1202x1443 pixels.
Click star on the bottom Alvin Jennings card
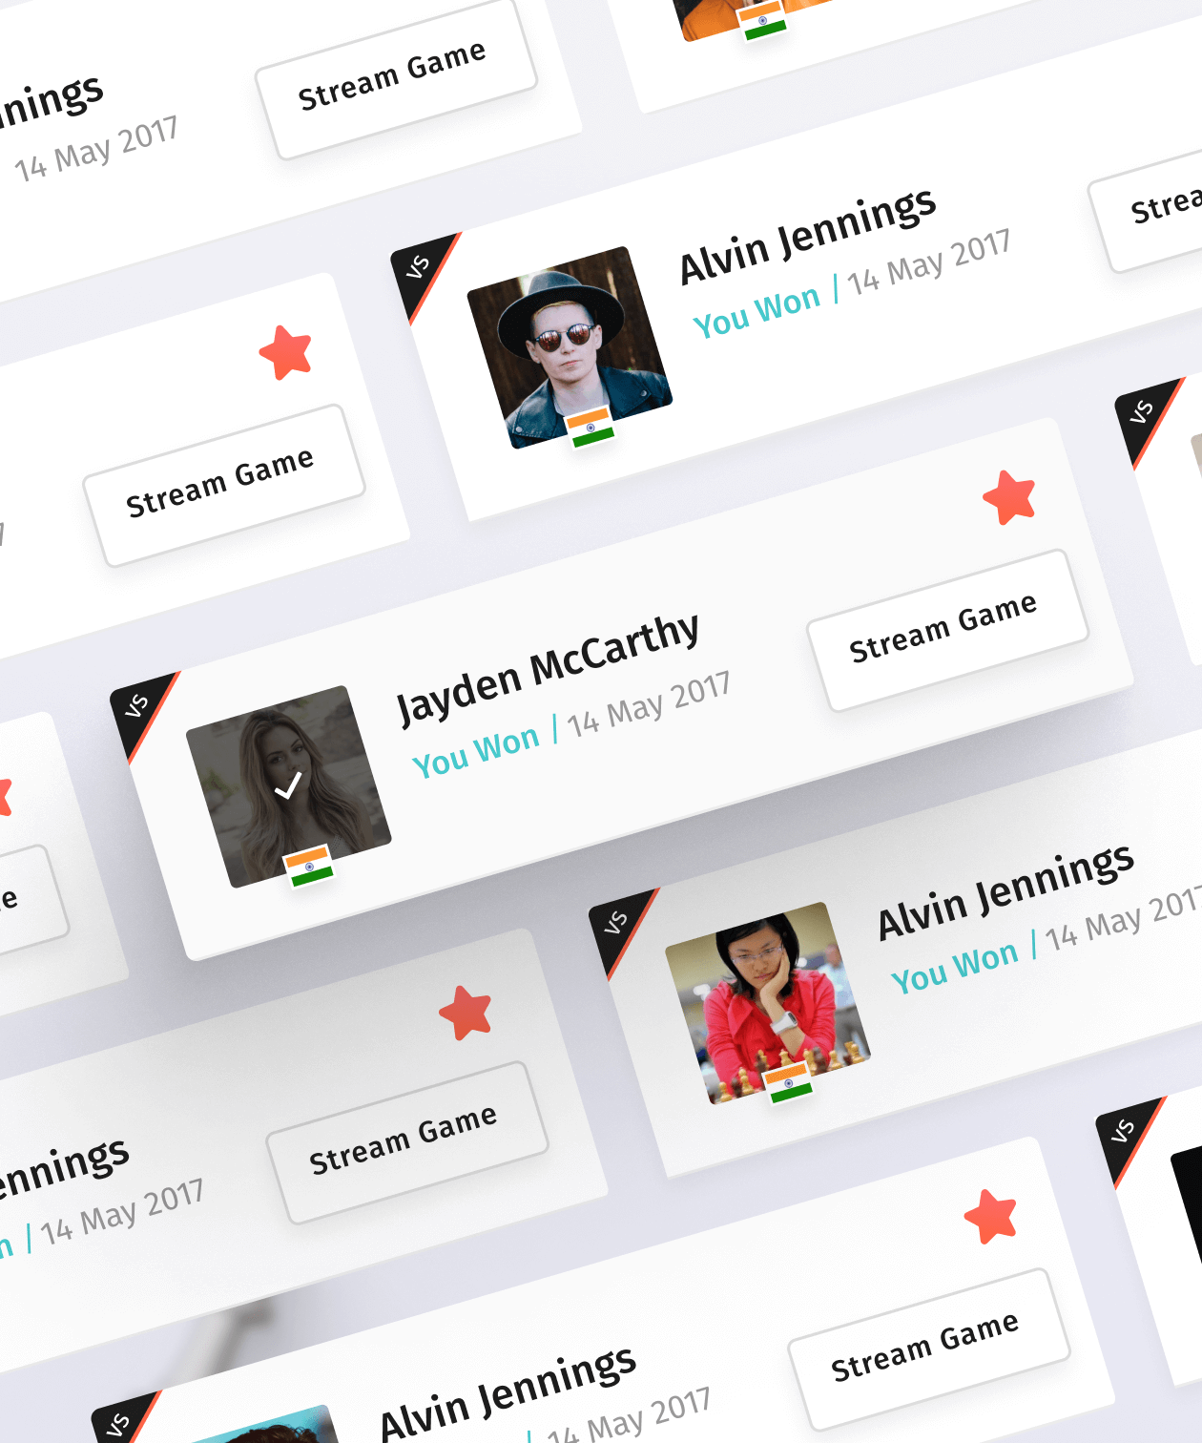pos(990,1217)
